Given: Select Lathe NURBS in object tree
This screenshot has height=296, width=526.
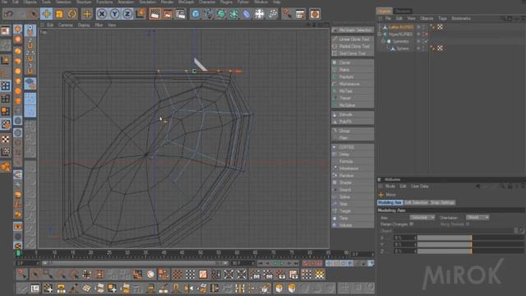Looking at the screenshot, I should click(400, 27).
